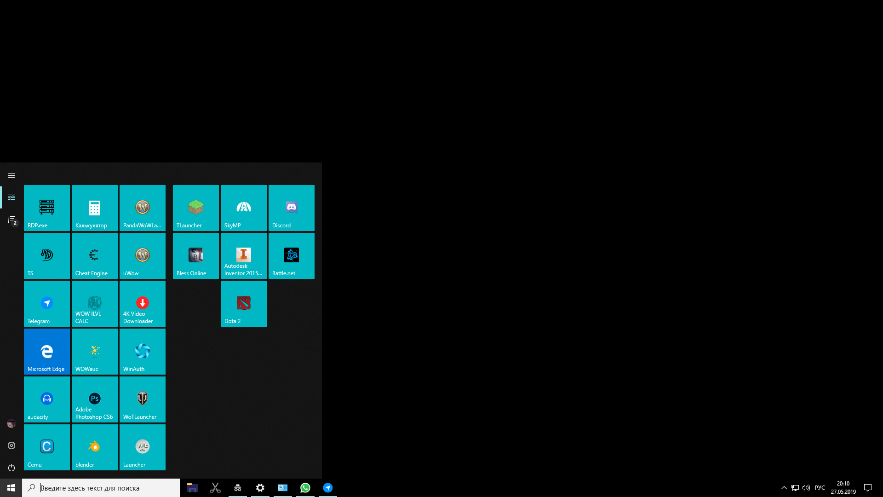The image size is (883, 497).
Task: Launch the WoTLauncher tile
Action: pos(143,399)
